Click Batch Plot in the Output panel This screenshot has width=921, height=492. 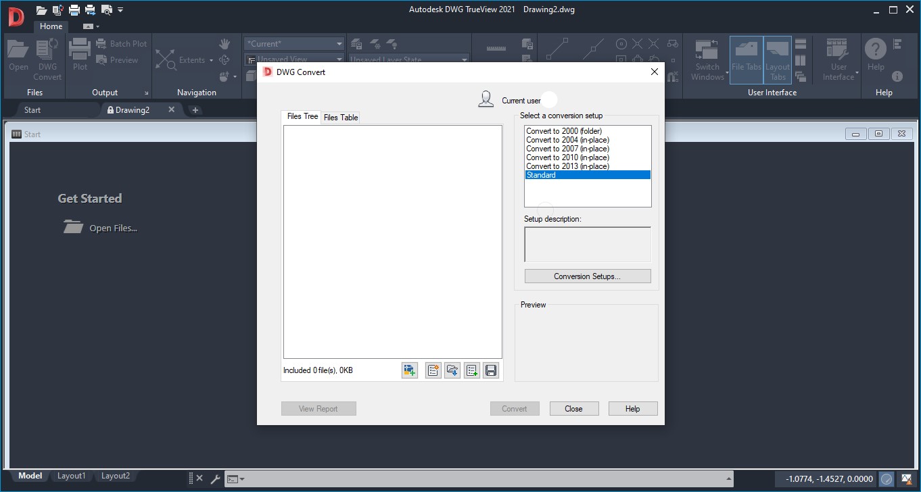point(121,44)
